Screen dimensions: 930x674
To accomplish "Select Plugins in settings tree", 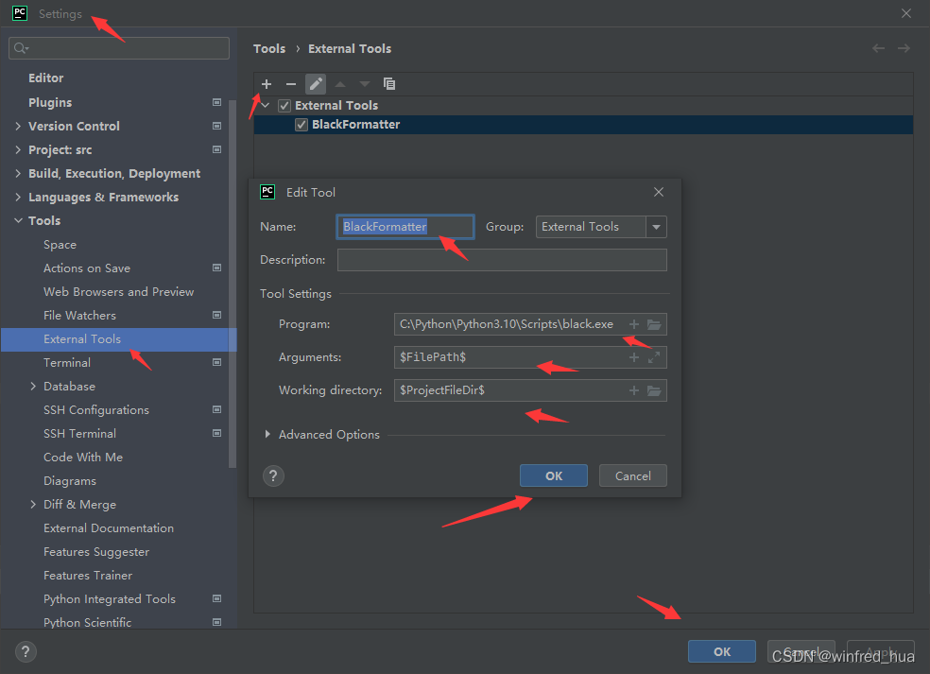I will [x=50, y=103].
